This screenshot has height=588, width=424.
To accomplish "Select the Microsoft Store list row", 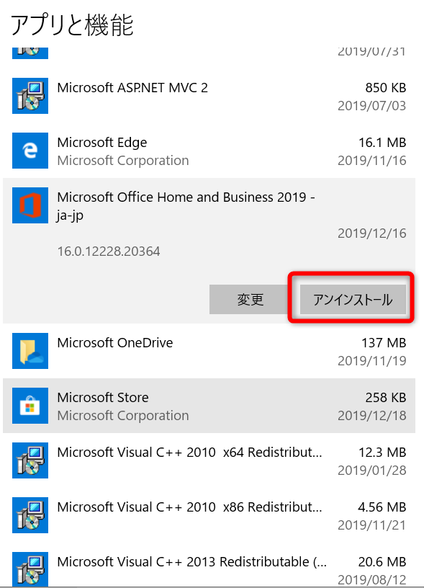I will [x=209, y=406].
